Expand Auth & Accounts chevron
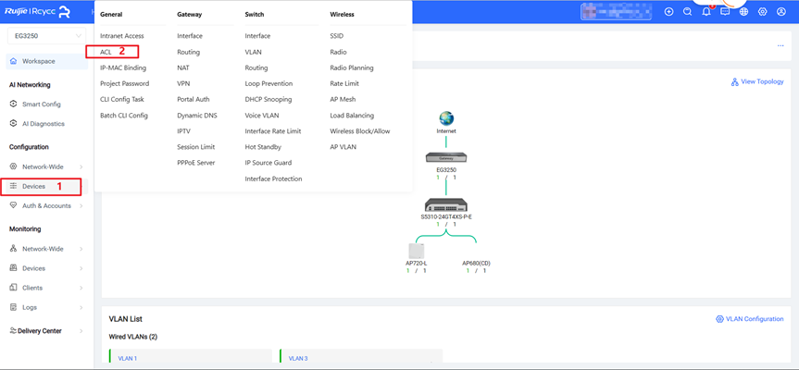The height and width of the screenshot is (370, 799). [x=81, y=205]
